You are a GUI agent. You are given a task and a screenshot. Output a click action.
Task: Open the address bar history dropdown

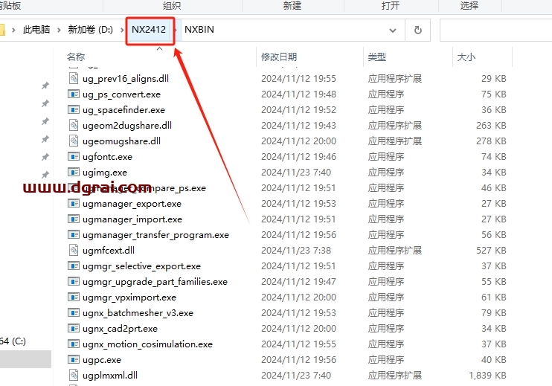coord(393,30)
